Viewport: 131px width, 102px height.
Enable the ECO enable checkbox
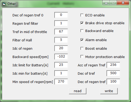82,15
